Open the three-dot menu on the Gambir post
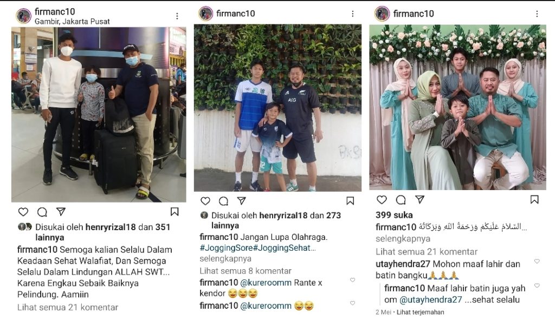The height and width of the screenshot is (319, 555). pyautogui.click(x=177, y=16)
